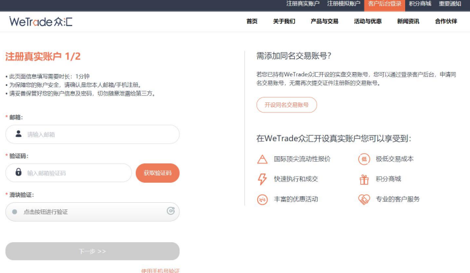Click the 邮箱 input field

pos(92,134)
